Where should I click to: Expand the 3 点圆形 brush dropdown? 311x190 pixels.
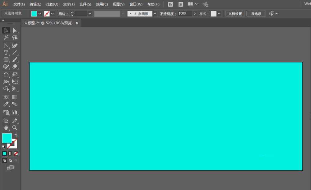point(155,14)
